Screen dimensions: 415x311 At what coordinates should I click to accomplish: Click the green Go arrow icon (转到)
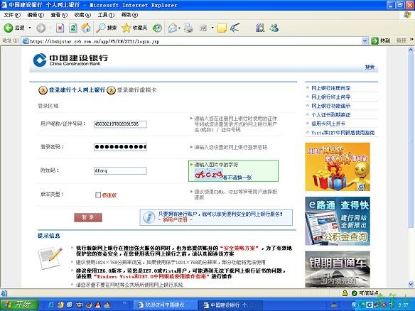click(374, 40)
